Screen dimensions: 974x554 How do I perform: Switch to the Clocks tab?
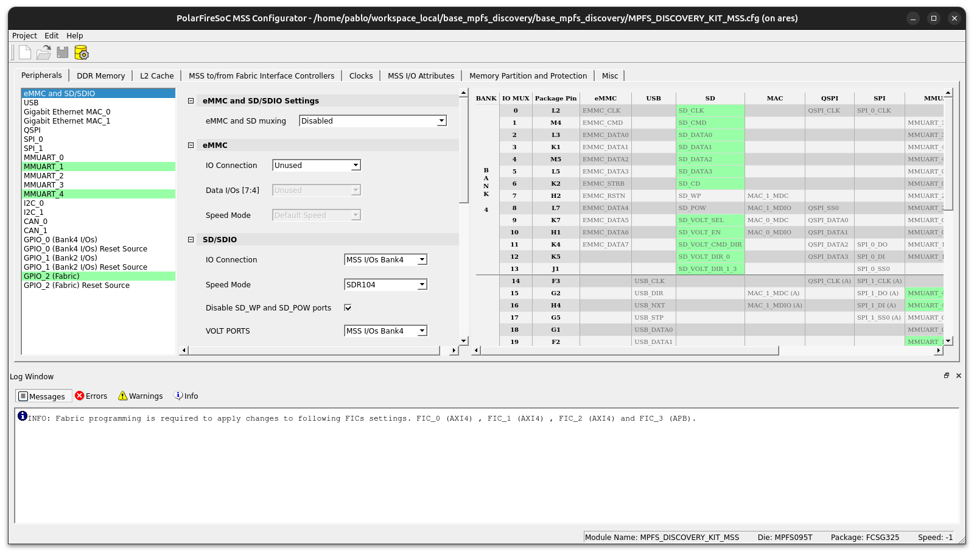pos(361,75)
